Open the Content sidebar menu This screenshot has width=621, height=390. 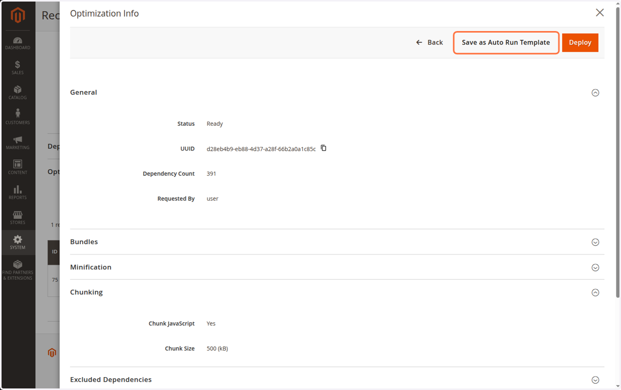pos(18,168)
